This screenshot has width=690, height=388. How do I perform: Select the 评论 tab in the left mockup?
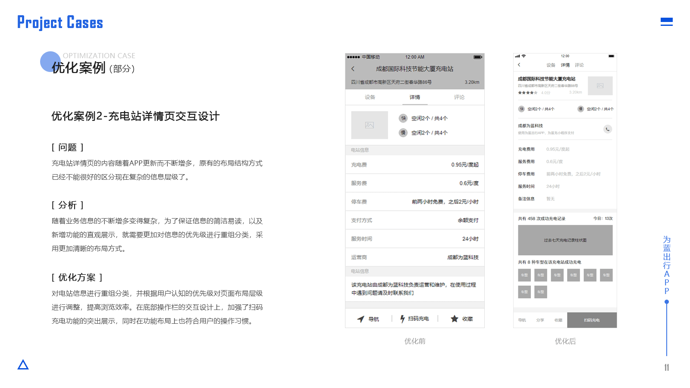click(x=459, y=97)
